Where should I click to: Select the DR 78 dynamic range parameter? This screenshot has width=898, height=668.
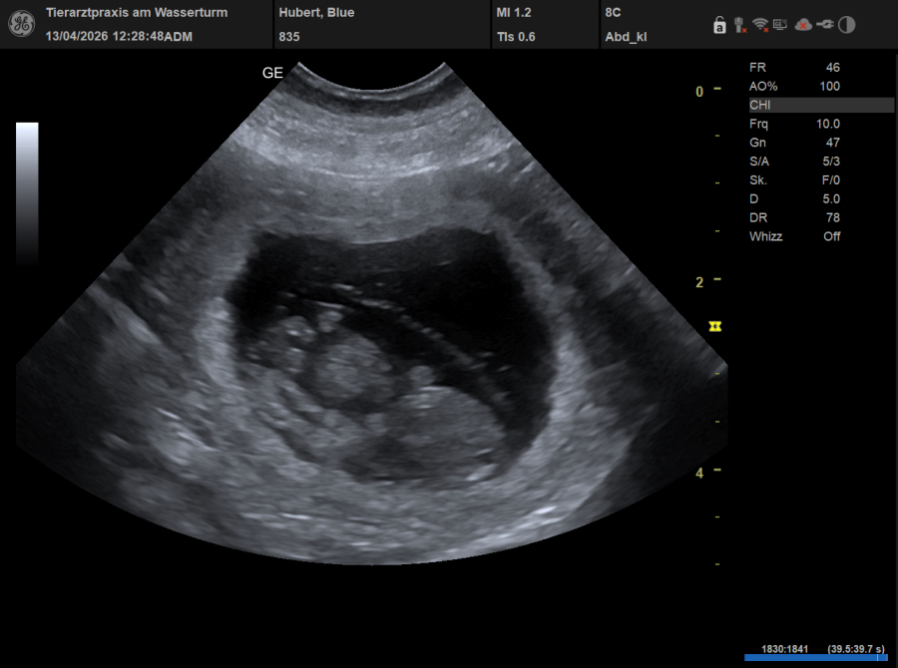794,217
